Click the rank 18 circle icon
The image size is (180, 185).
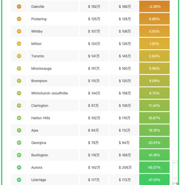tap(19, 93)
